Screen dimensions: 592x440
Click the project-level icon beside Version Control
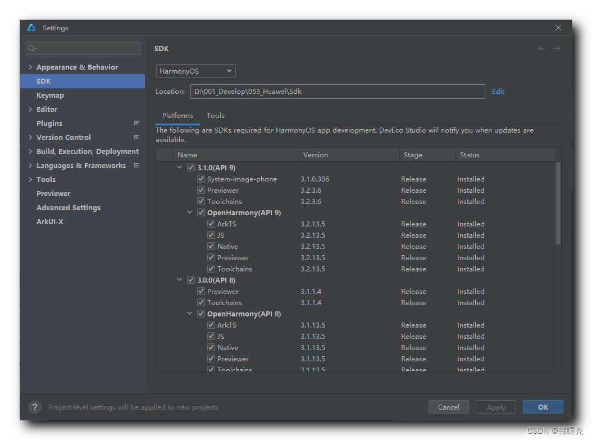[x=136, y=137]
